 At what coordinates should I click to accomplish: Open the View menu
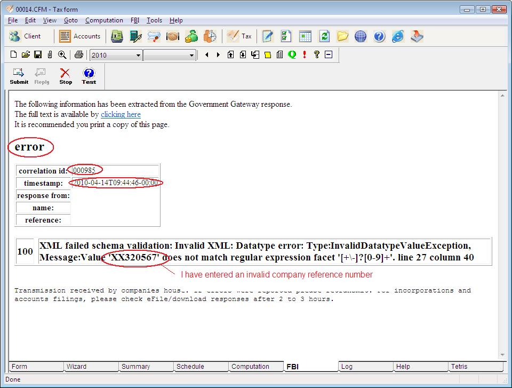pos(50,20)
